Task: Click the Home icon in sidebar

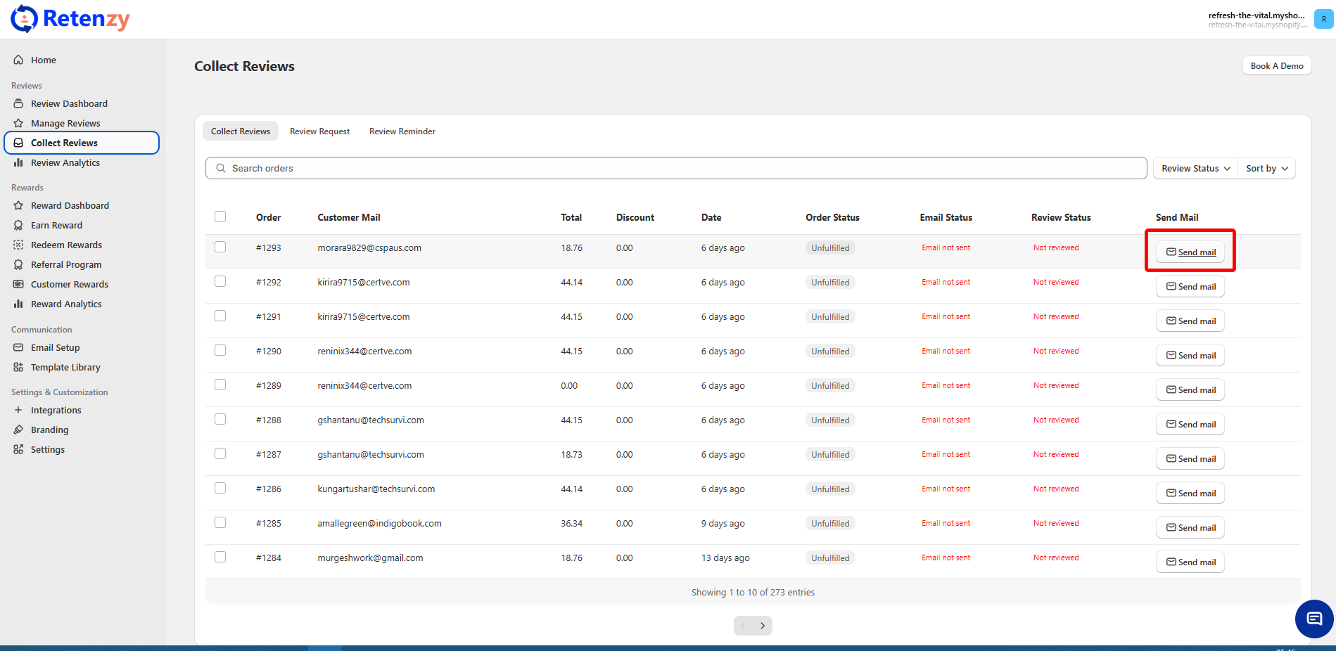Action: [x=18, y=60]
